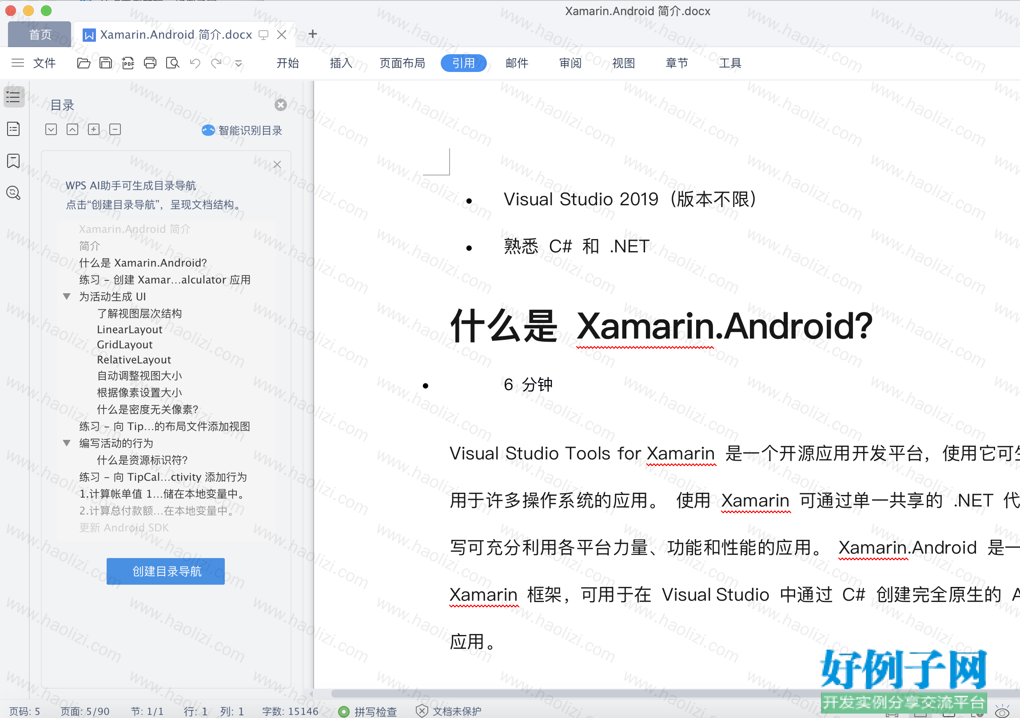Click the collapse all minus icon in 目录 panel
Viewport: 1020px width, 718px height.
click(x=115, y=129)
